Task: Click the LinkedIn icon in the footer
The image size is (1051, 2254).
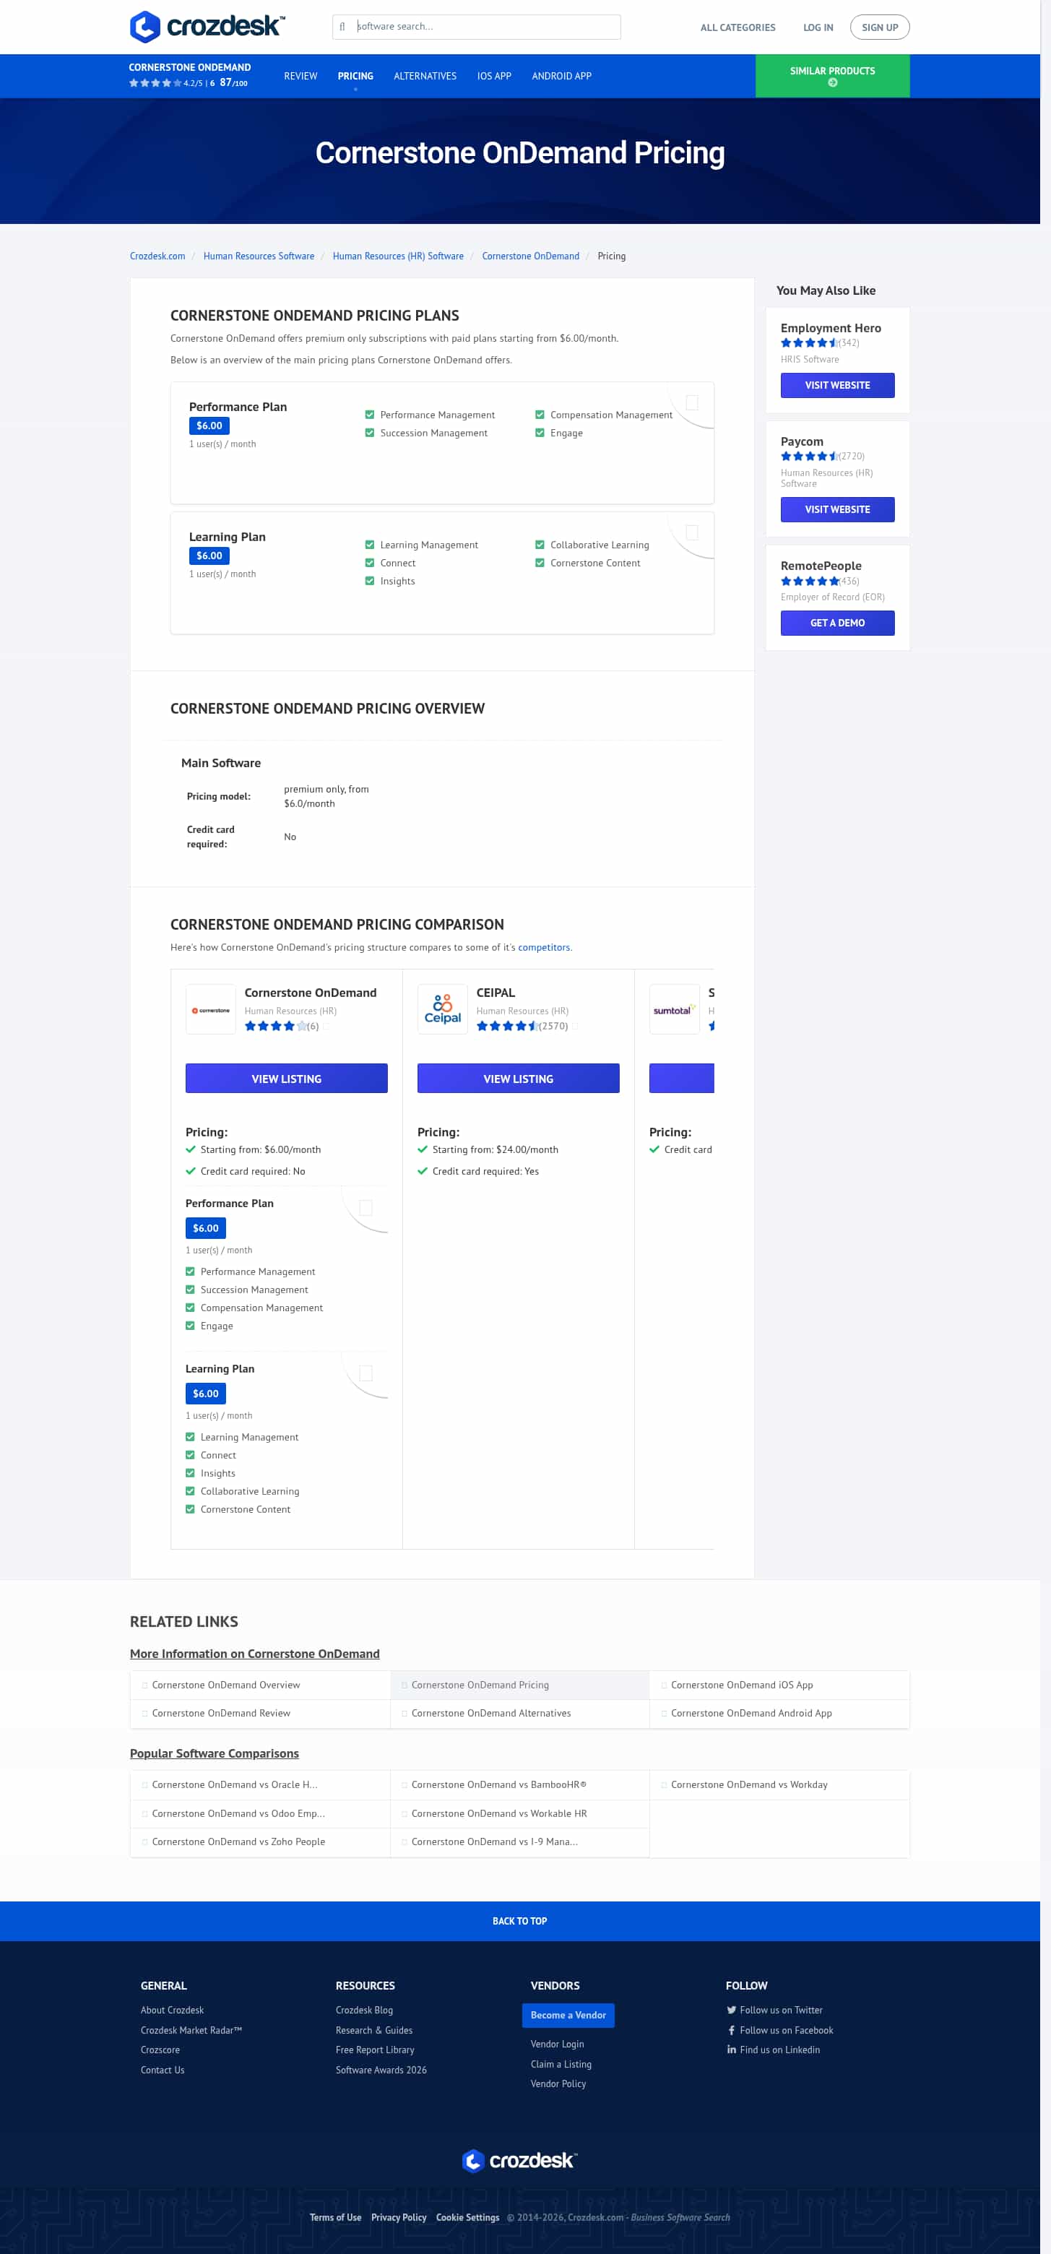Action: (732, 2050)
